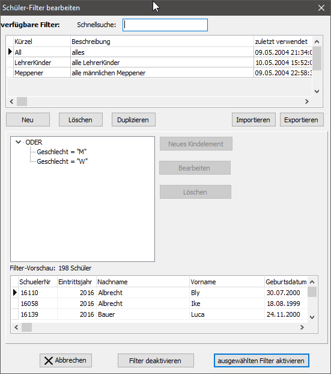The height and width of the screenshot is (374, 331).
Task: Collapse the ODER tree node
Action: (18, 142)
